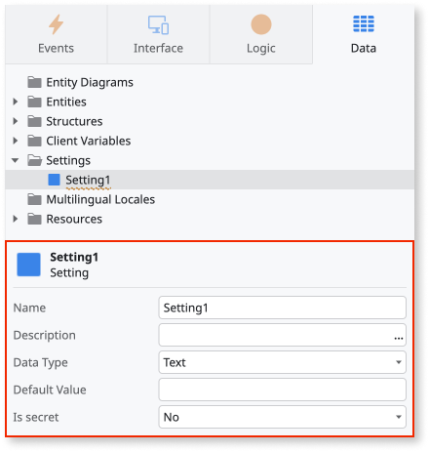Image resolution: width=429 pixels, height=452 pixels.
Task: Expand the Client Variables folder arrow
Action: (x=16, y=141)
